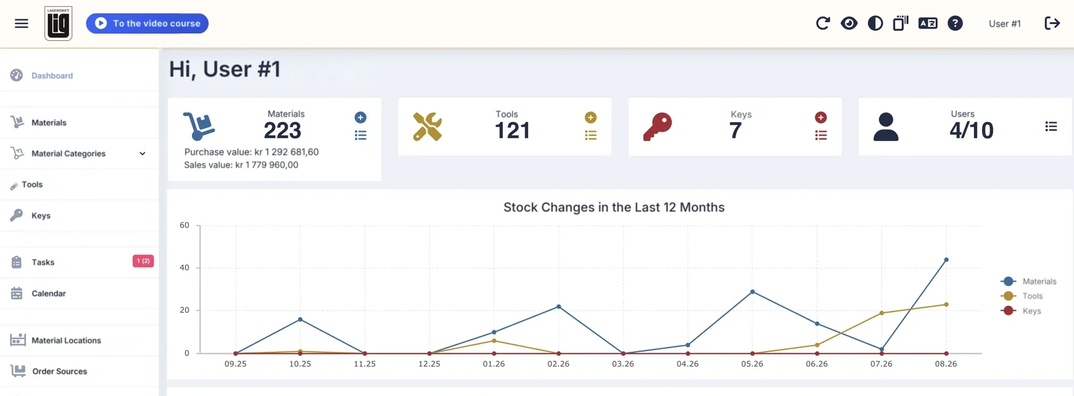
Task: Add new tool with gold plus icon
Action: pos(591,117)
